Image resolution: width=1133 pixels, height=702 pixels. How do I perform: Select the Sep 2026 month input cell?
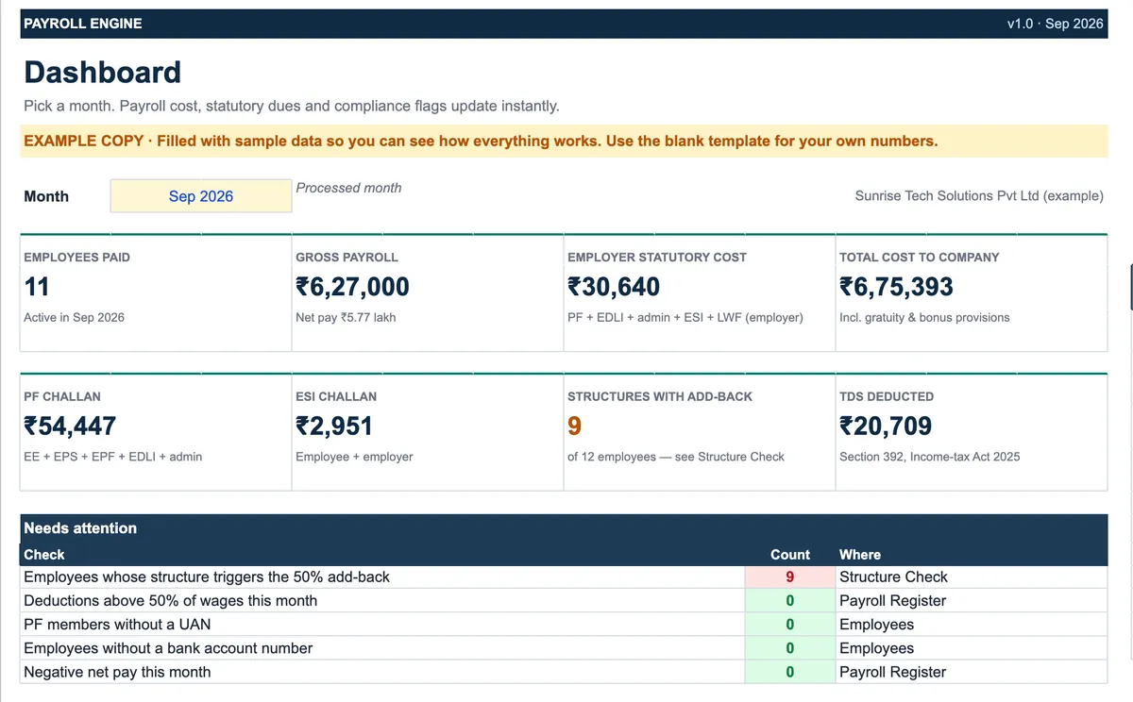[201, 196]
